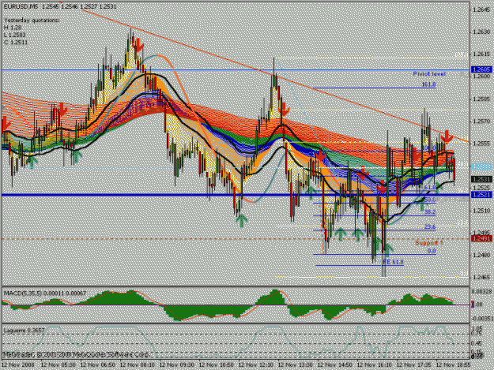Viewport: 494px width, 370px height.
Task: Click the '0.0' Fibonacci level label
Action: [432, 251]
